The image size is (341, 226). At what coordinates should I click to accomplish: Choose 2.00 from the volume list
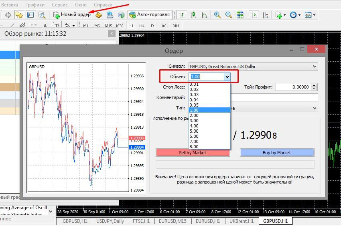[x=209, y=115]
